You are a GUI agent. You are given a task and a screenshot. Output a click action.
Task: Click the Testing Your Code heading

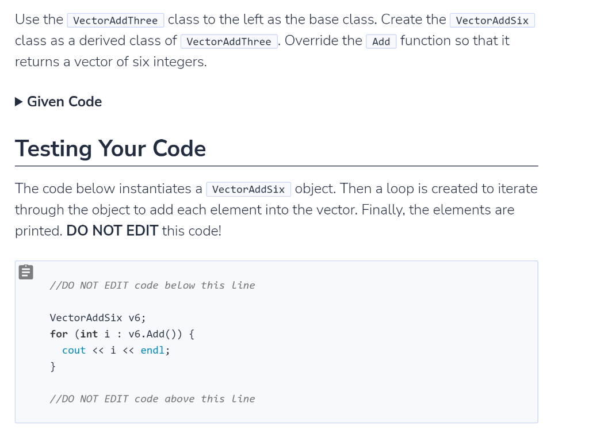tap(110, 148)
